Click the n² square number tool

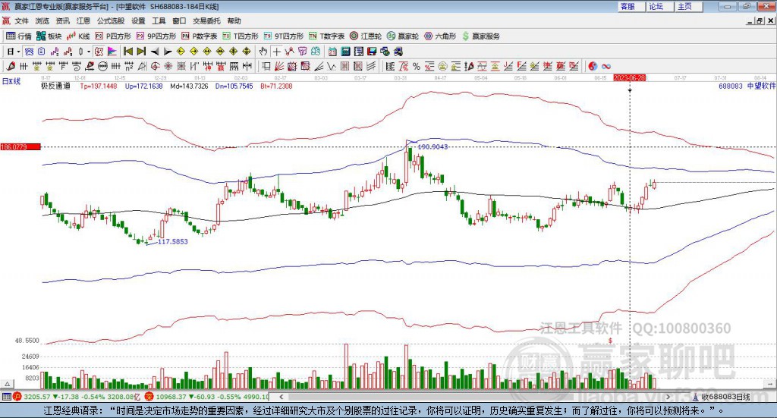129,66
